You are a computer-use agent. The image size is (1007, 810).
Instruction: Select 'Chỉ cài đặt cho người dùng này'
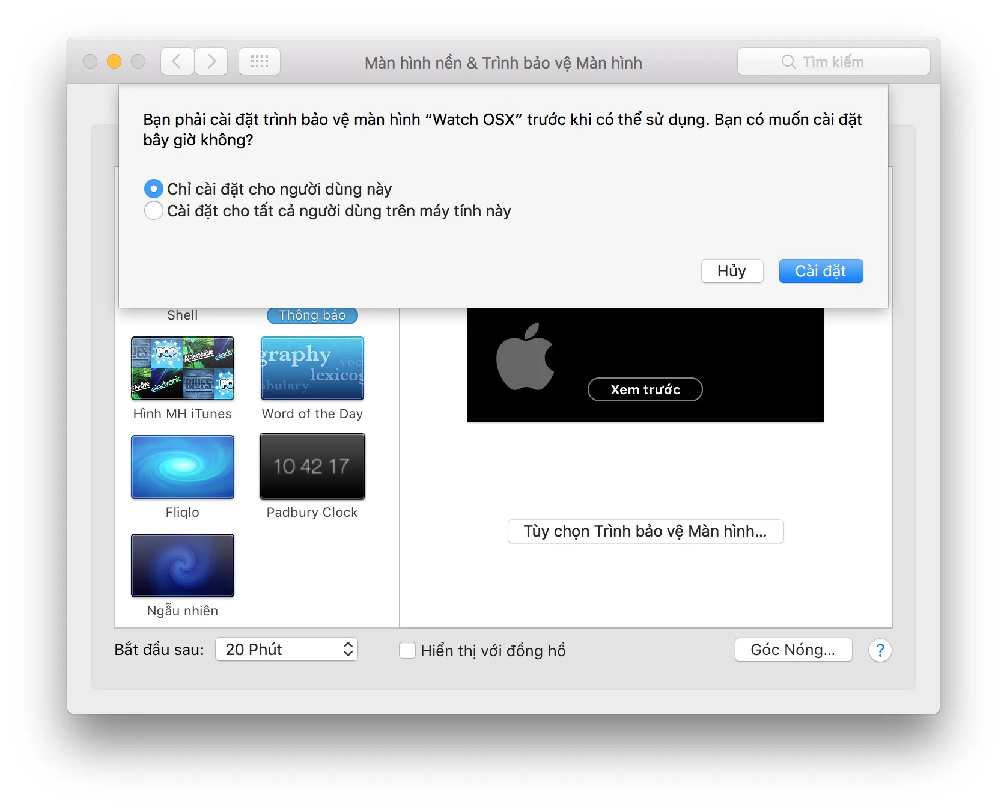click(154, 189)
